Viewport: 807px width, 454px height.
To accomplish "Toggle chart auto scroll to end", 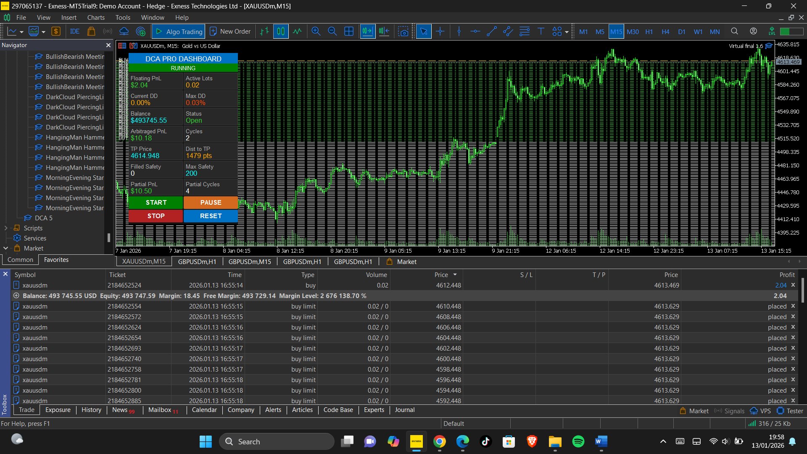I will (x=367, y=32).
